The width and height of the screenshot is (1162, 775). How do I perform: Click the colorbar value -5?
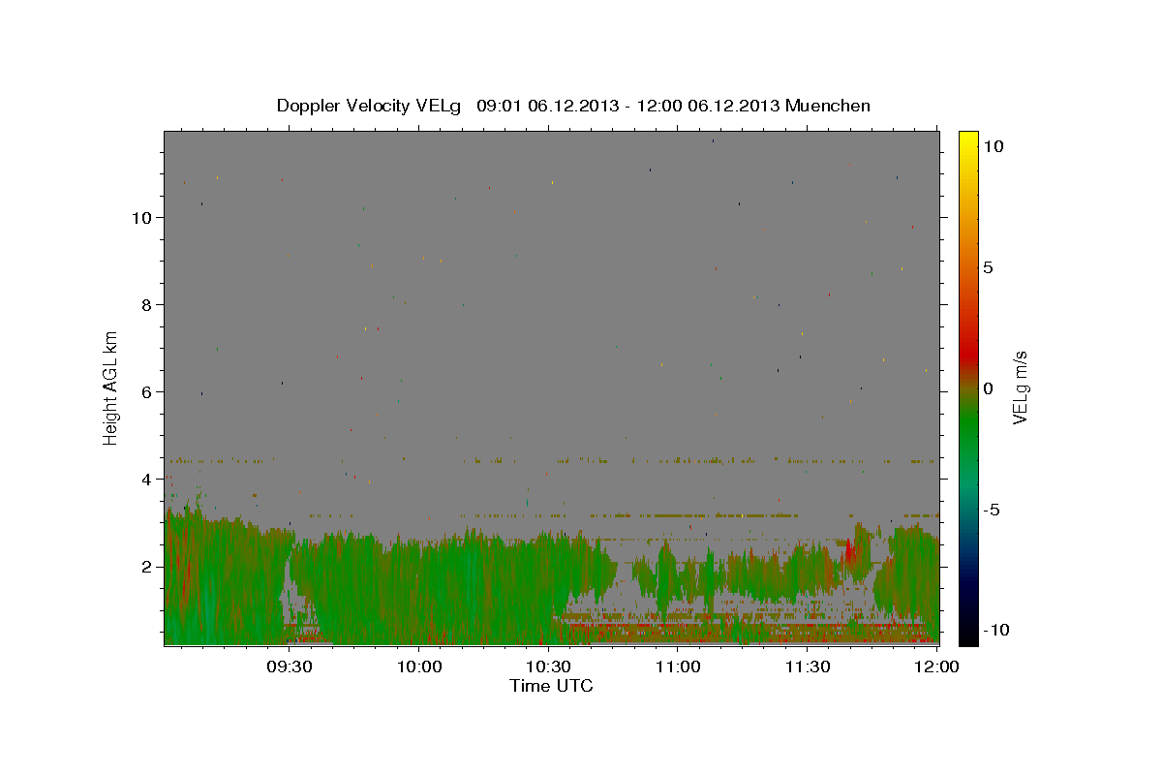point(991,510)
